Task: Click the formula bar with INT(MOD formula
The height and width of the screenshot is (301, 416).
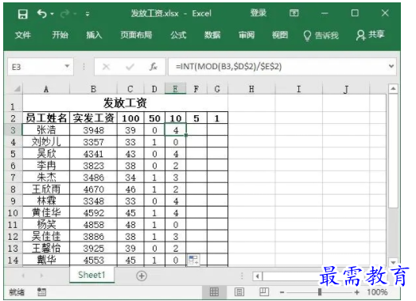Action: point(278,67)
